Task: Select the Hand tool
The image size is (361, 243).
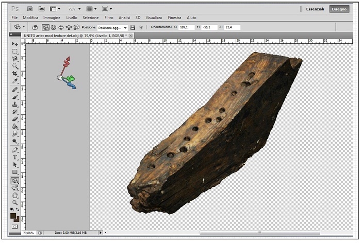Action: pyautogui.click(x=15, y=196)
